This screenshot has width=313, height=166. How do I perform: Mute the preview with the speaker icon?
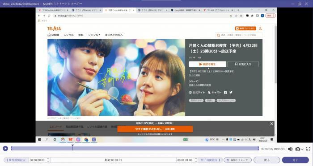[x=290, y=149]
